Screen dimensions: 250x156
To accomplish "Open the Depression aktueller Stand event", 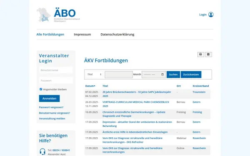I will coord(137,124).
